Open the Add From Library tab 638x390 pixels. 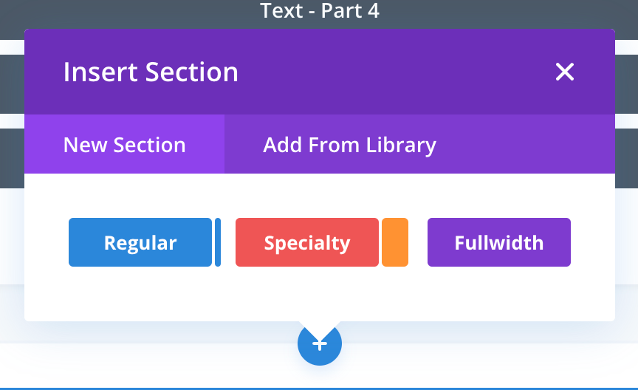pyautogui.click(x=349, y=145)
